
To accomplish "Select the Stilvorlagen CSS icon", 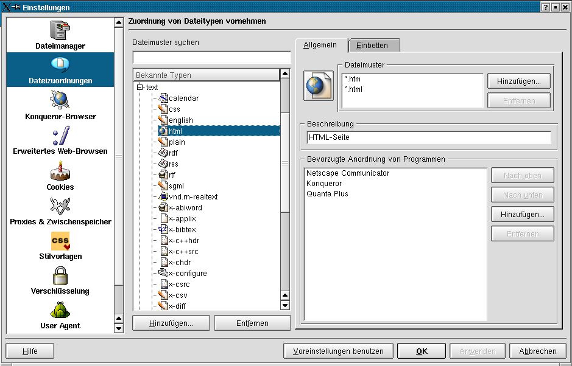I will pyautogui.click(x=59, y=242).
